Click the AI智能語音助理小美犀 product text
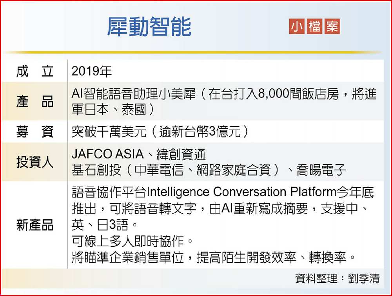 (x=134, y=95)
